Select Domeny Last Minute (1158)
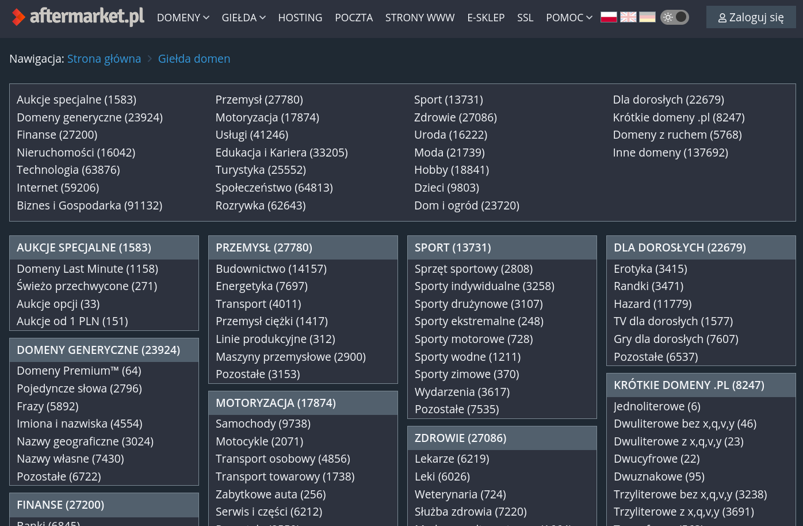This screenshot has width=803, height=526. point(87,269)
